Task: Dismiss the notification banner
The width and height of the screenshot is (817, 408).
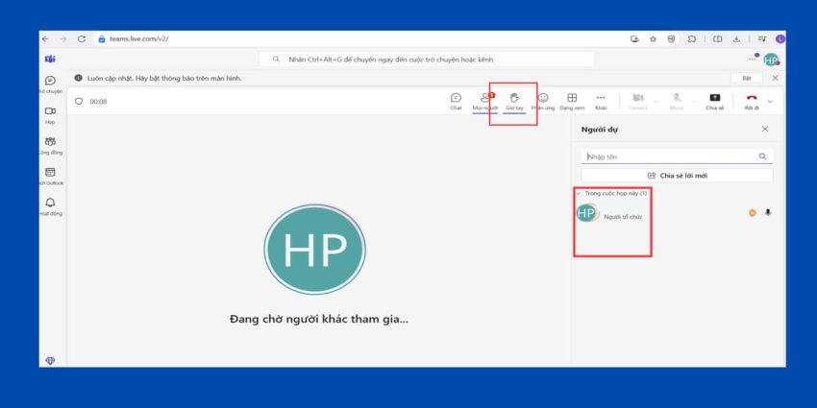Action: coord(776,78)
